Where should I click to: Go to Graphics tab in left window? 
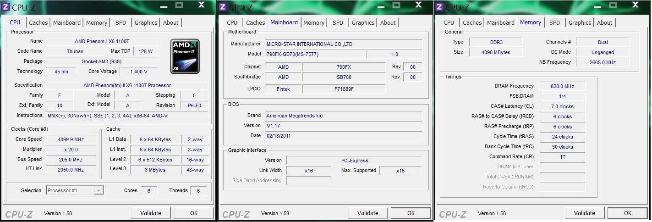point(146,22)
